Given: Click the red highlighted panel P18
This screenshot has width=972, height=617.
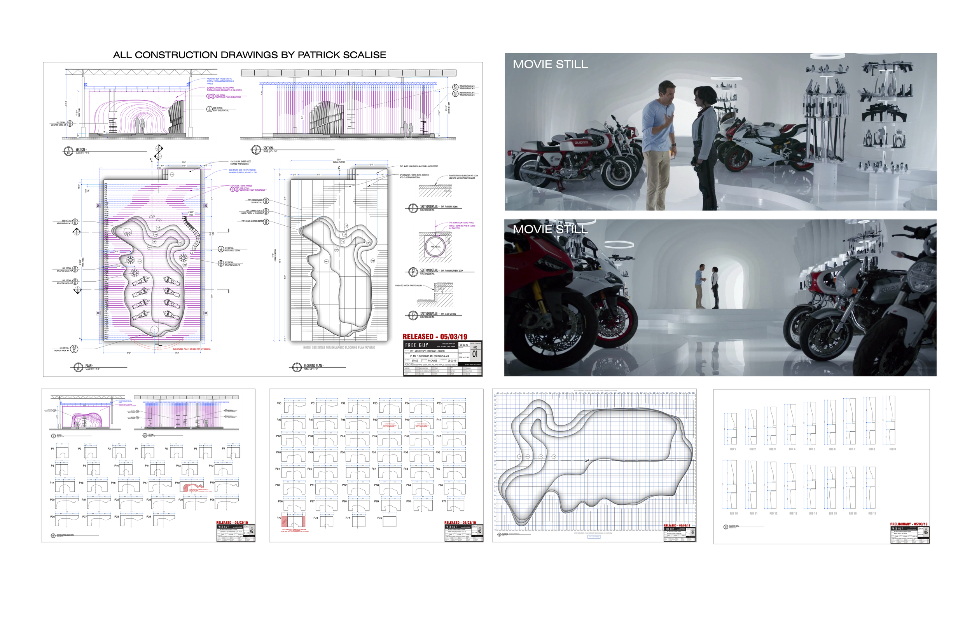Looking at the screenshot, I should coord(192,487).
